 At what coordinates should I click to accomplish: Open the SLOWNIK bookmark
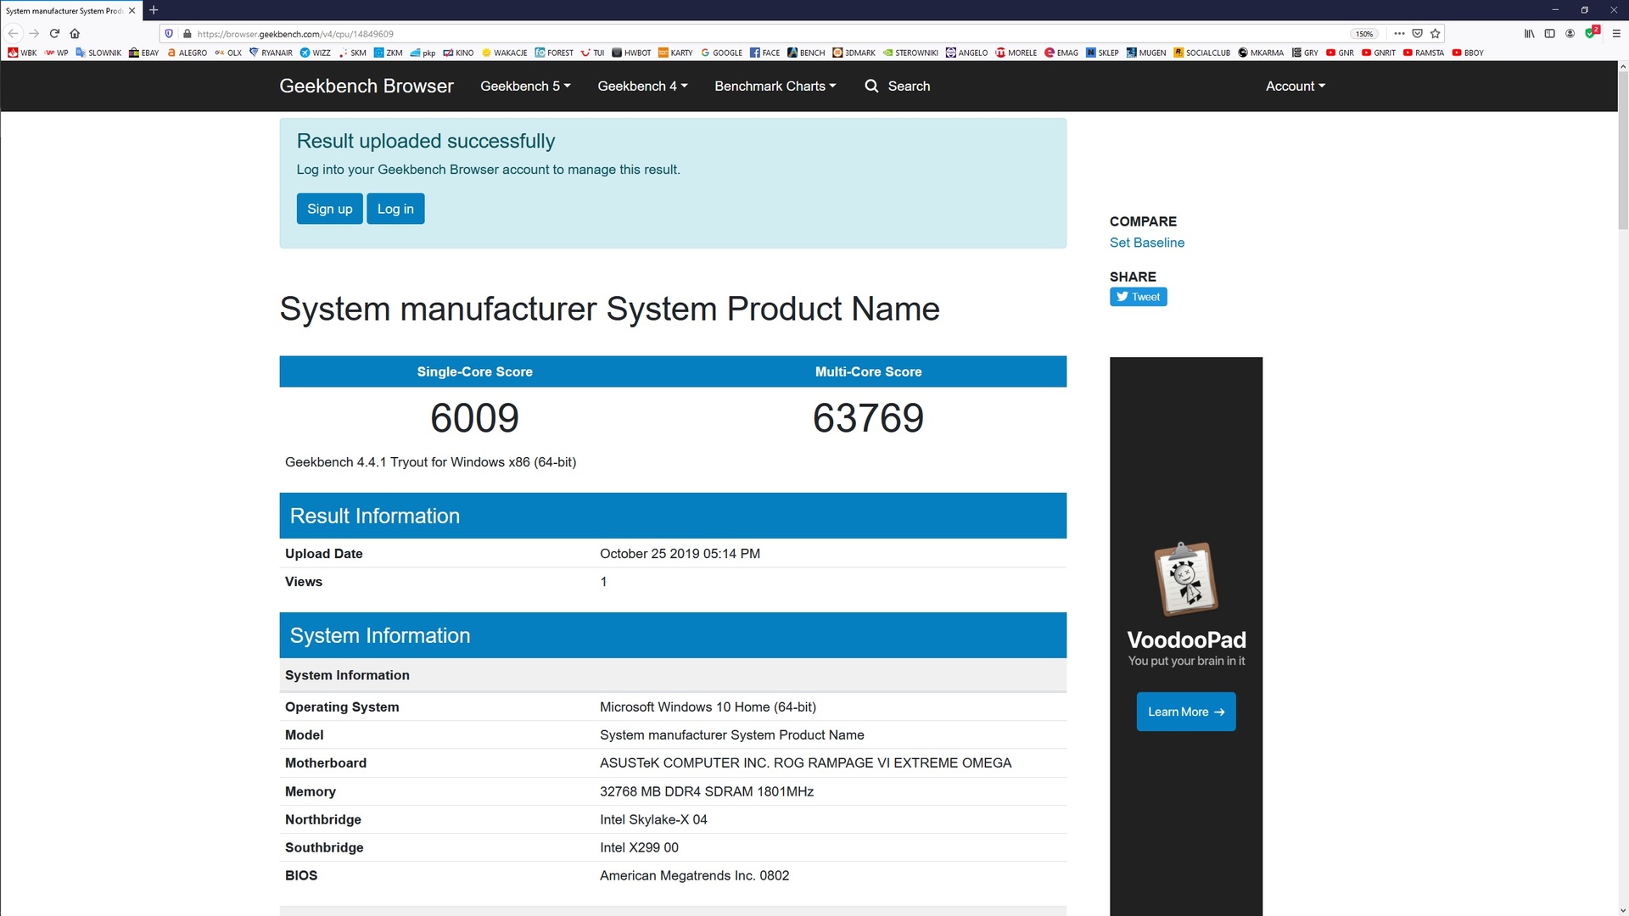[x=98, y=53]
